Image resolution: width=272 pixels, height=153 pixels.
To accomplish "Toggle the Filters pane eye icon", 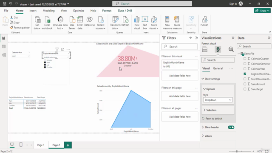I will (190, 38).
